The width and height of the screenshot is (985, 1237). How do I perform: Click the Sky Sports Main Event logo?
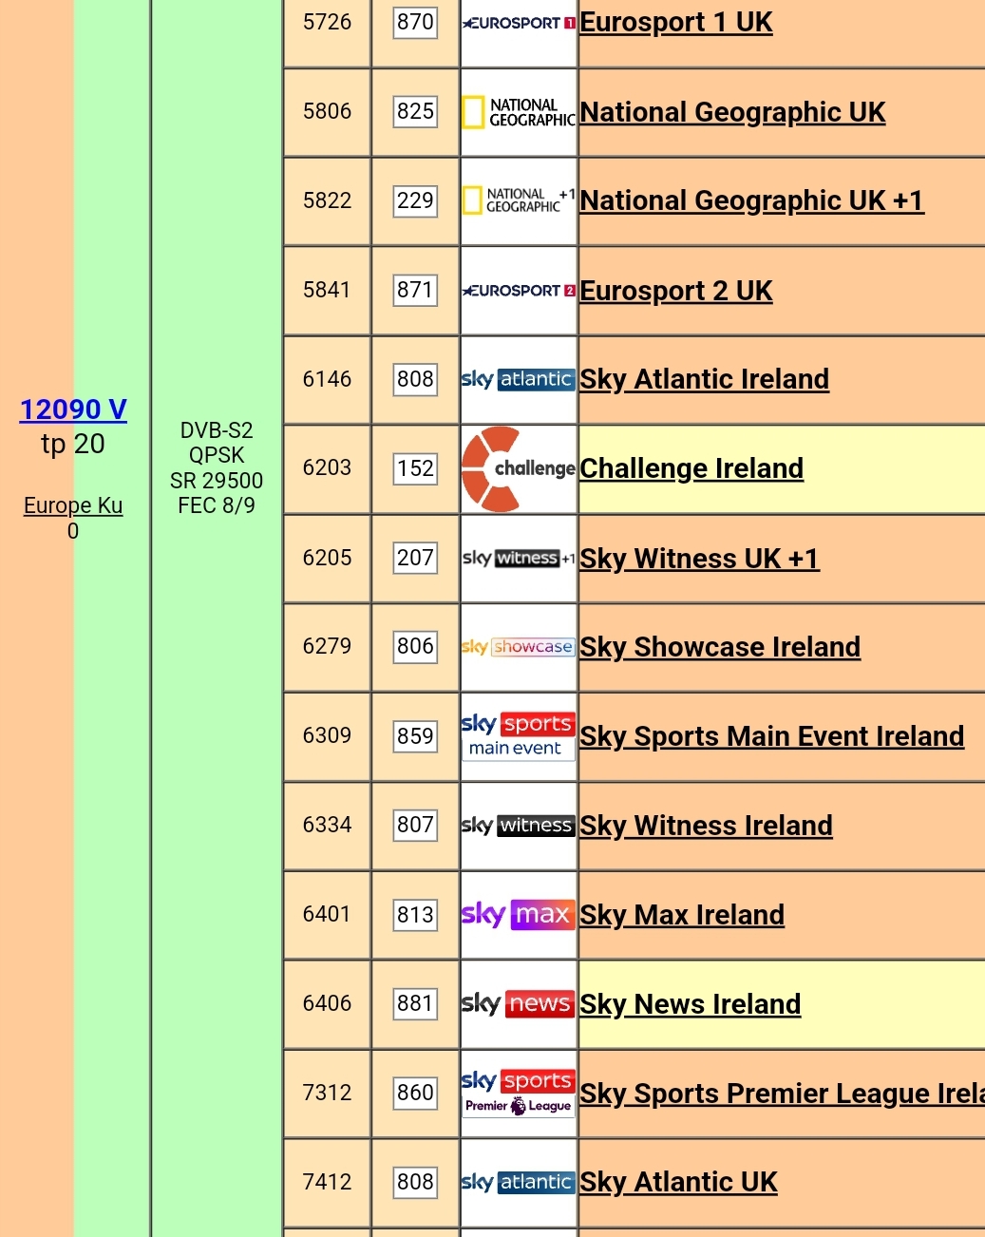point(519,736)
